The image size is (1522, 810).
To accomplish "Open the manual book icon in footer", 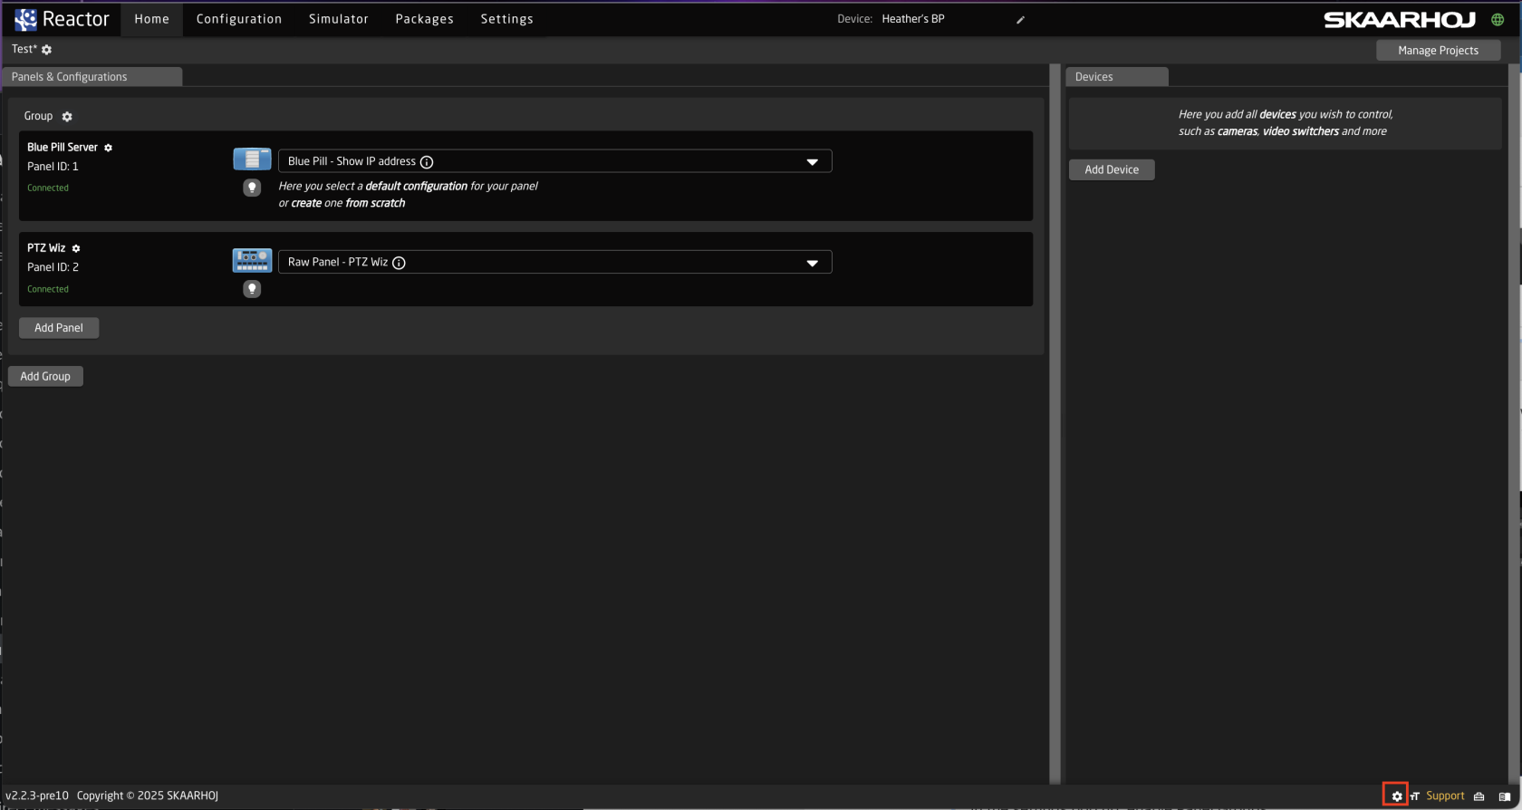I will tap(1505, 796).
